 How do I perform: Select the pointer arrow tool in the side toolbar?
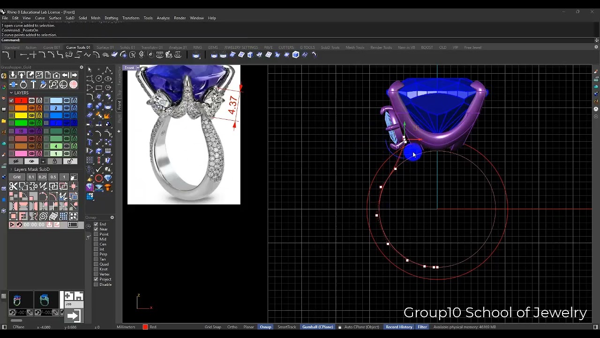pyautogui.click(x=90, y=70)
